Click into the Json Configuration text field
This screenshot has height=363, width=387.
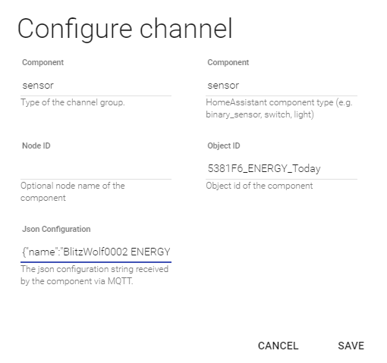96,252
